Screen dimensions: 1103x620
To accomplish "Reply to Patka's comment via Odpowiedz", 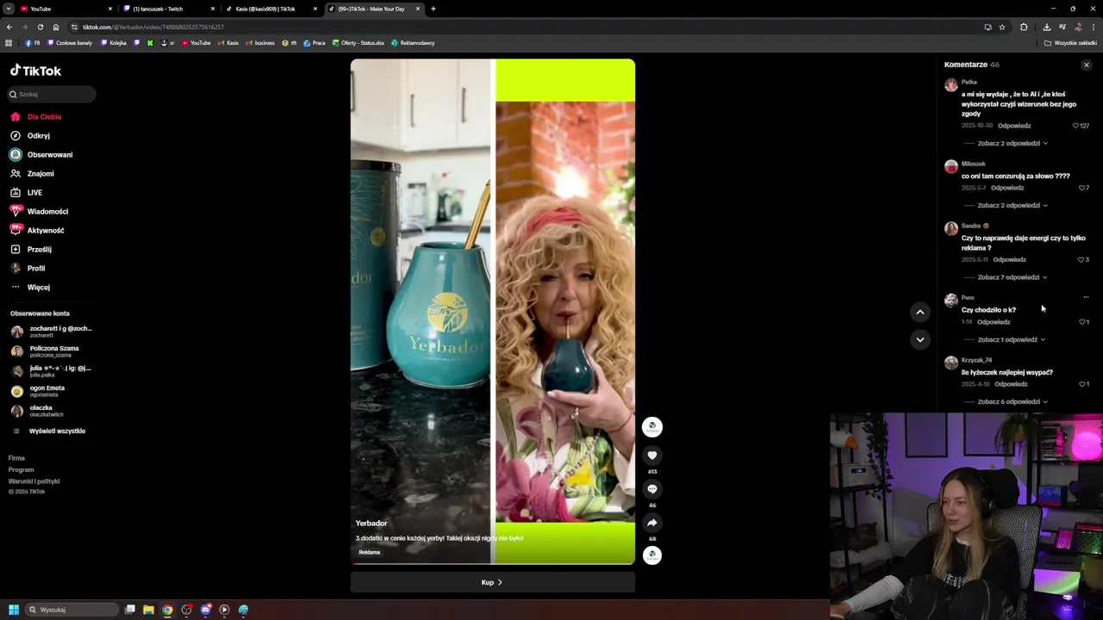I will pos(1014,126).
